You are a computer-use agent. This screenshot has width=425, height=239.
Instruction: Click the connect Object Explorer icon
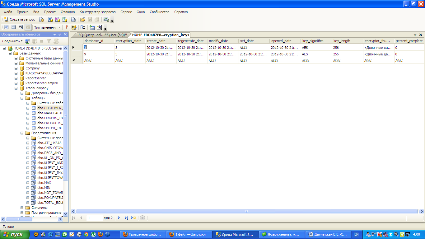tap(28, 41)
